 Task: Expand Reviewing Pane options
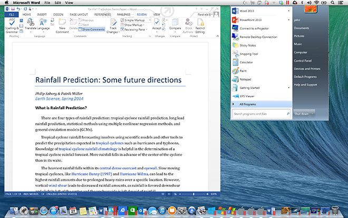[x=134, y=30]
